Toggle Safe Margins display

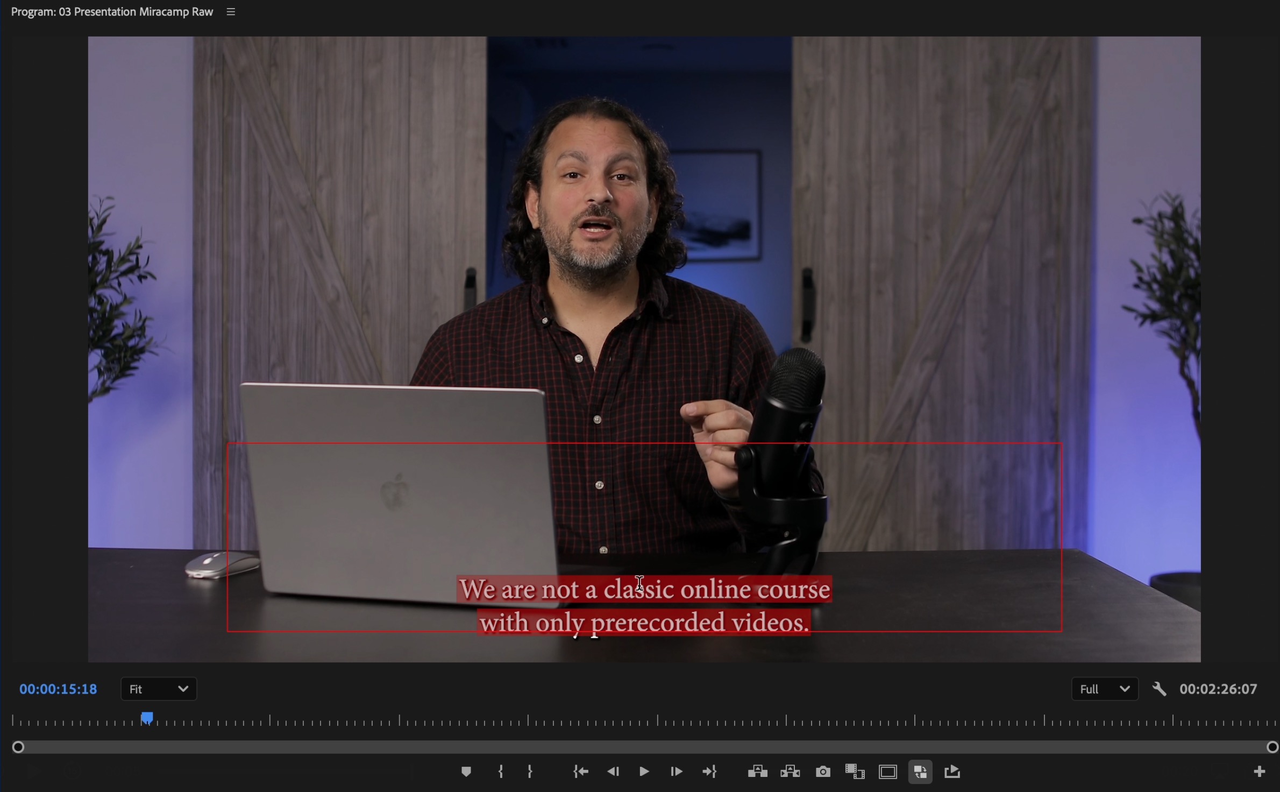point(888,772)
